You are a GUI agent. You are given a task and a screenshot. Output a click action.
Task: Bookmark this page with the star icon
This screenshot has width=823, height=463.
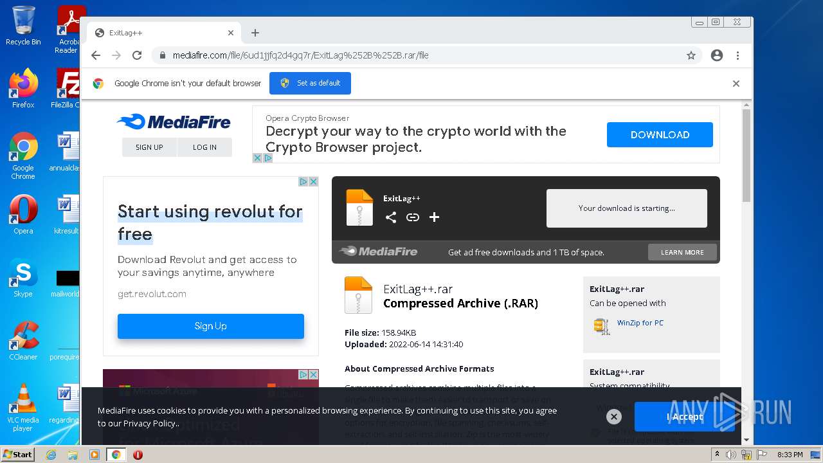tap(691, 55)
